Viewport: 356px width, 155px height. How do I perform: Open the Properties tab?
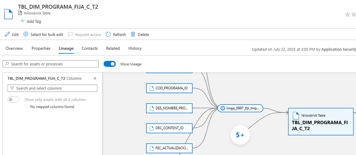41,48
